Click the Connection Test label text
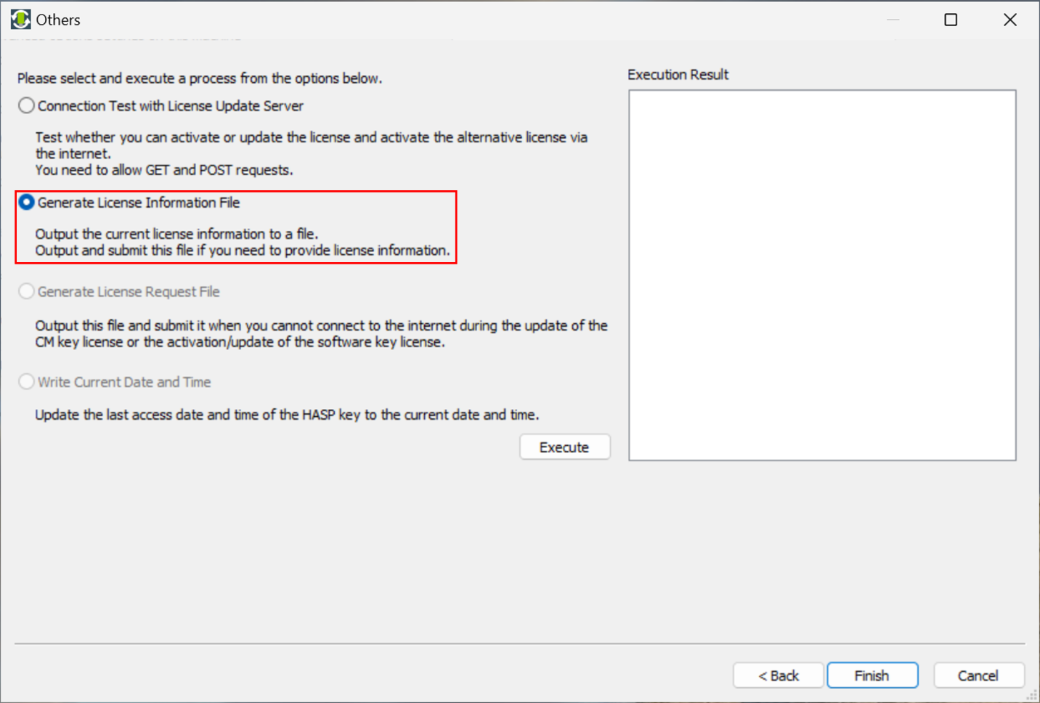 pos(171,106)
